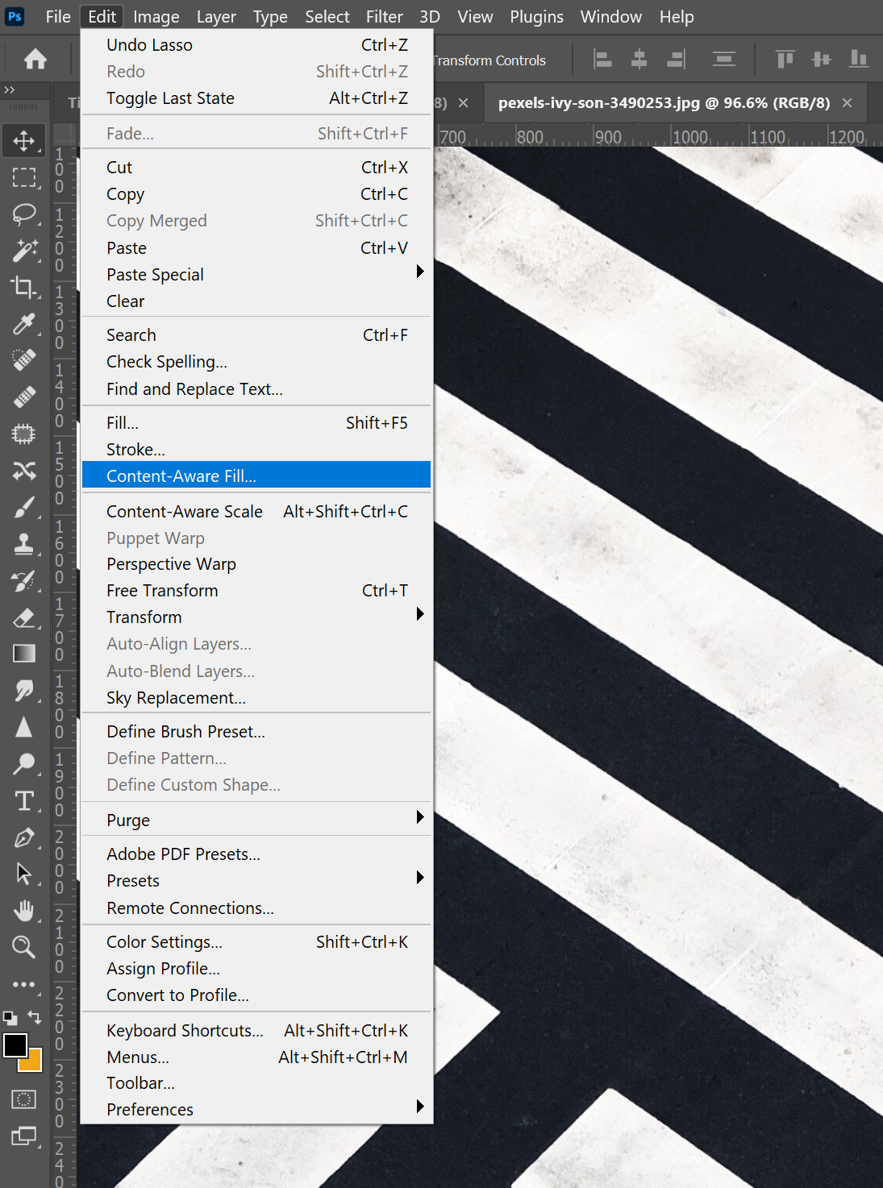Image resolution: width=883 pixels, height=1188 pixels.
Task: Select the Path Selection tool
Action: [x=24, y=874]
